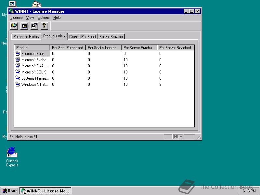The height and width of the screenshot is (195, 260).
Task: Click the Microsoft SQL Server row product icon
Action: point(18,72)
